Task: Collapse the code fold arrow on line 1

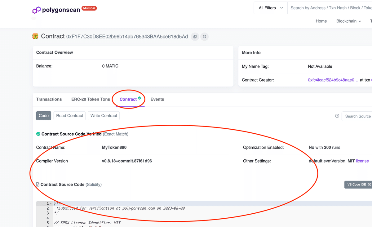Action: [51, 203]
